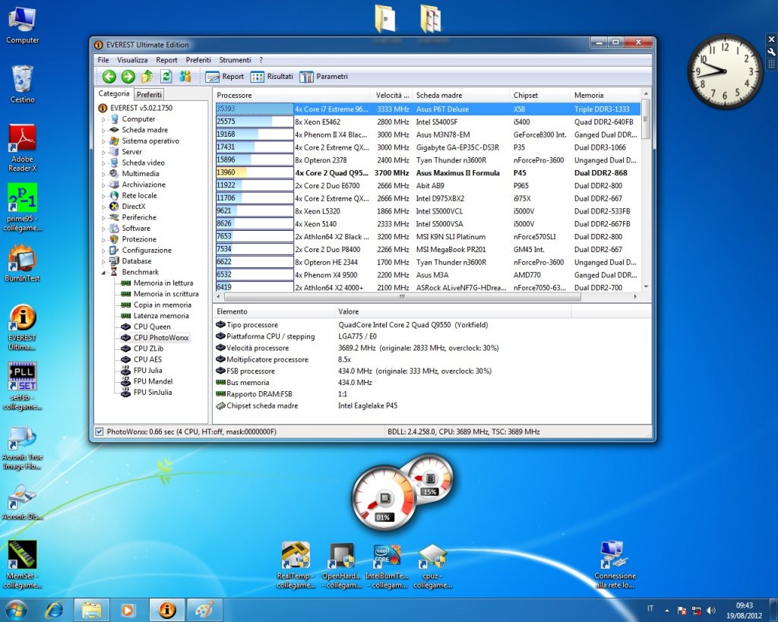Select Memoria in scrittura benchmark
Screen dimensions: 778x622
pos(166,294)
